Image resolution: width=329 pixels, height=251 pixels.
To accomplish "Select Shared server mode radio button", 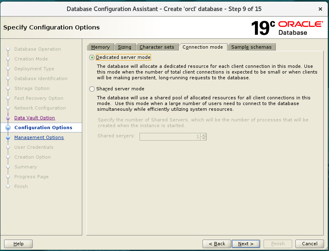I will click(92, 89).
